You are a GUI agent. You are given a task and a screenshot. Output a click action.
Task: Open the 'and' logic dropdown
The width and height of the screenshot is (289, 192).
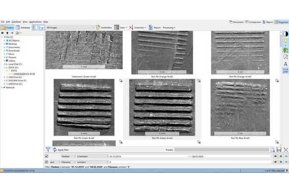pyautogui.click(x=55, y=162)
